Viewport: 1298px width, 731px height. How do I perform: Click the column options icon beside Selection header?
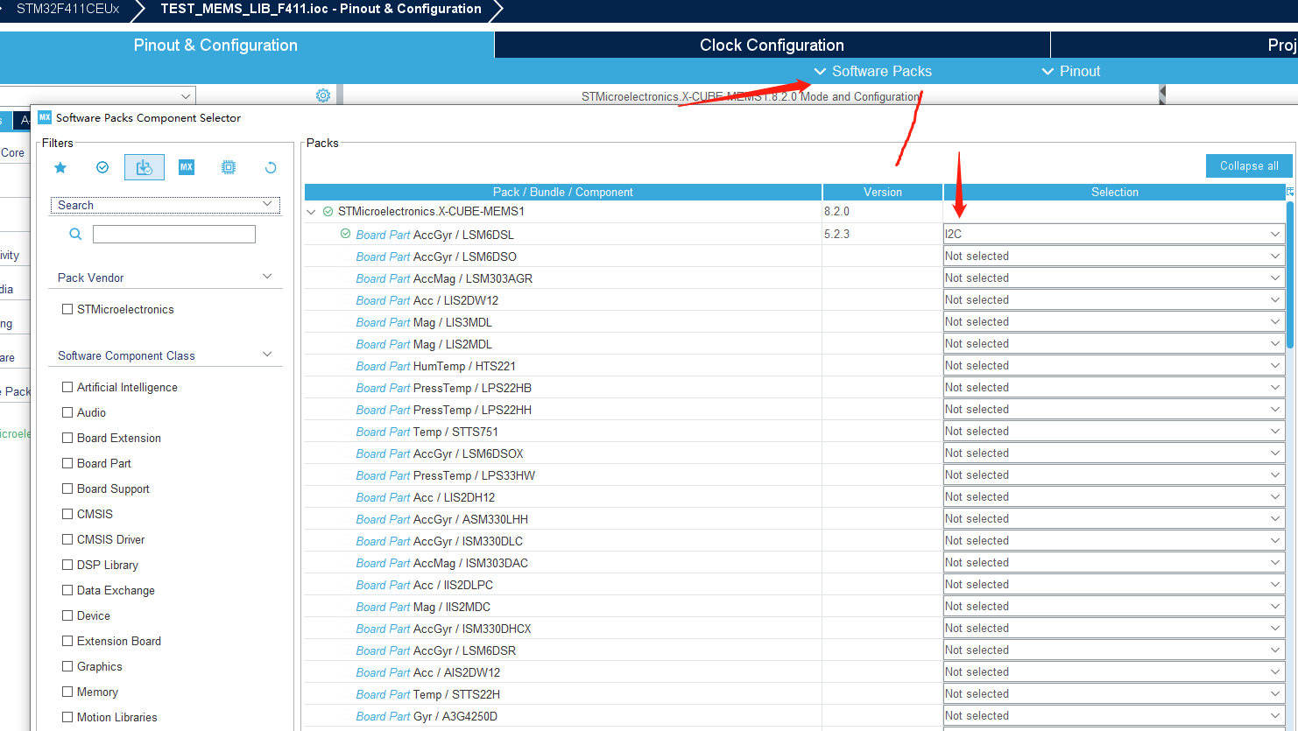(x=1290, y=191)
